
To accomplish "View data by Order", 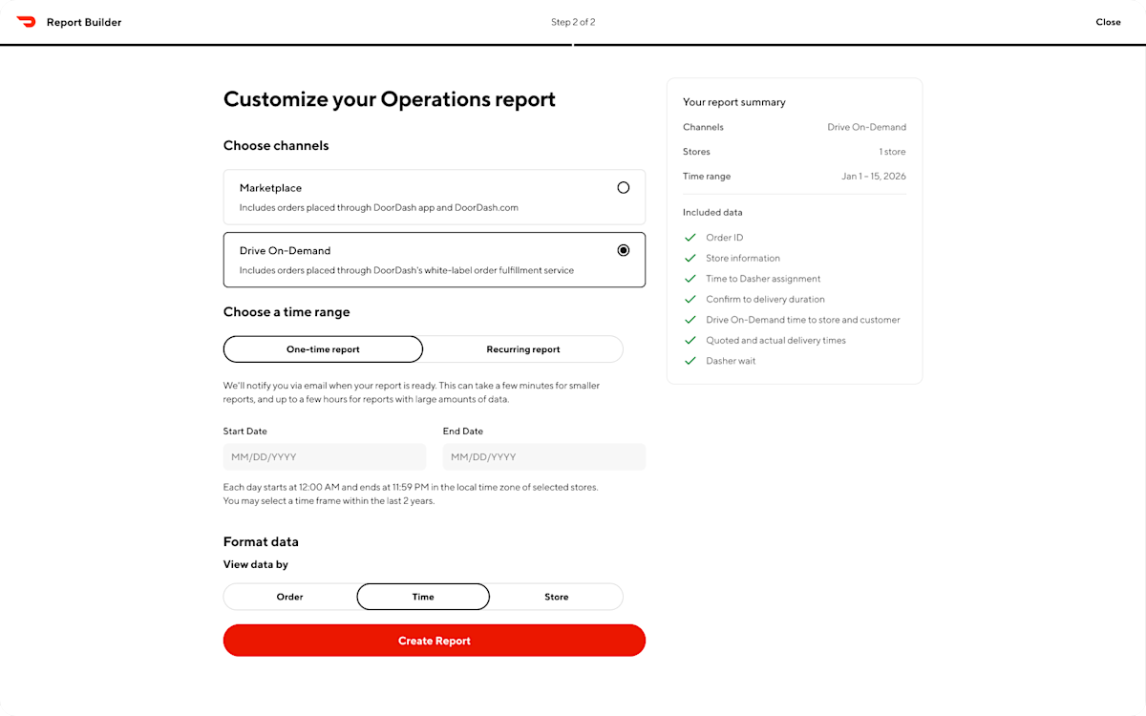I will click(x=290, y=597).
